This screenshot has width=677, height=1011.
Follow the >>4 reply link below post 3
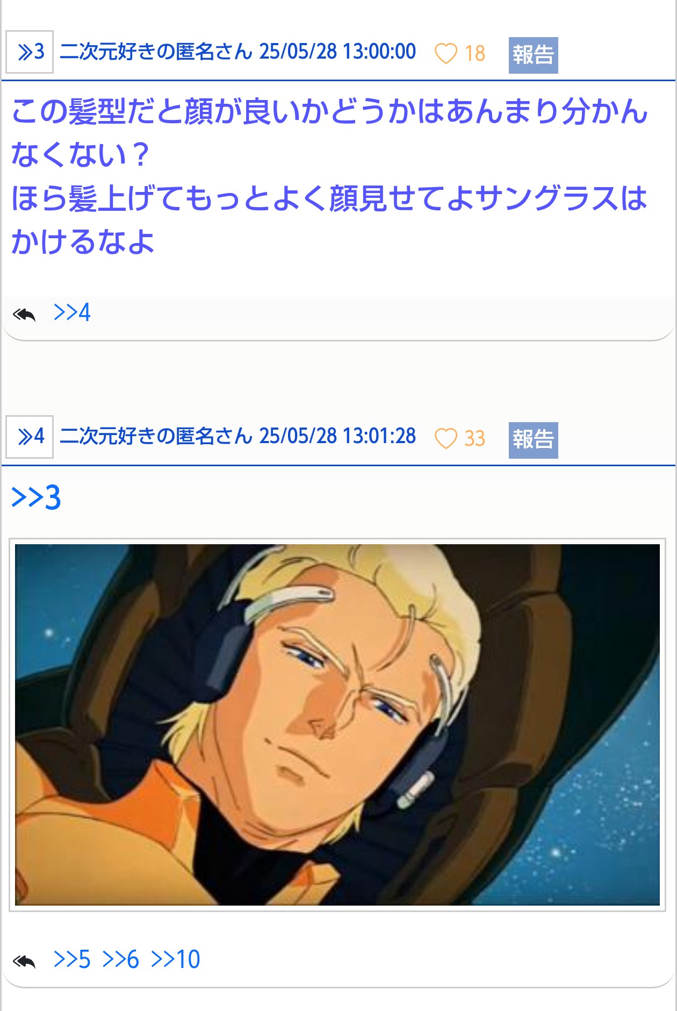(72, 312)
